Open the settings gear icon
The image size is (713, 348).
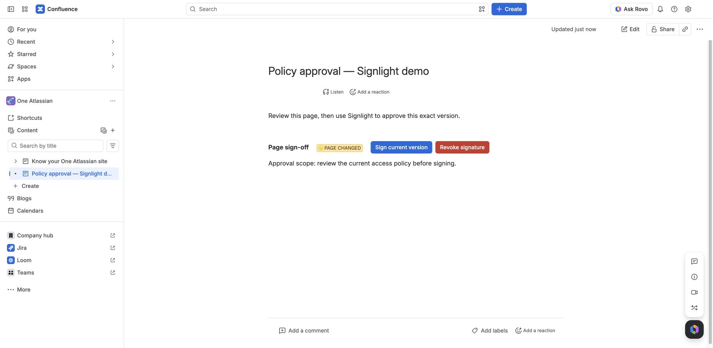(688, 9)
